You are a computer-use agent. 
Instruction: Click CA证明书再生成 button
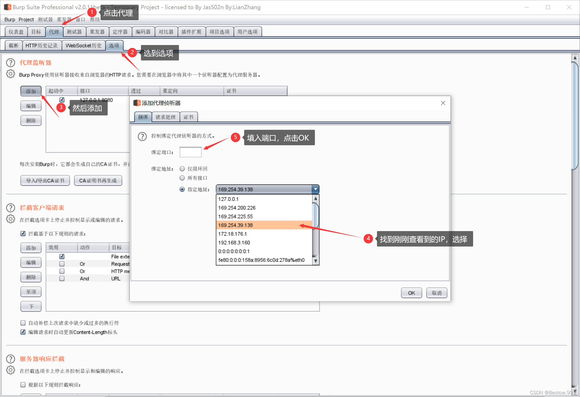pyautogui.click(x=98, y=181)
